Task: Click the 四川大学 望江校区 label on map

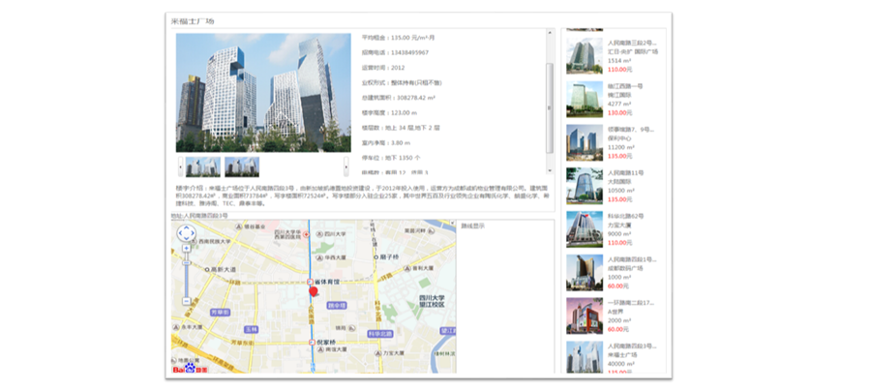Action: [432, 301]
